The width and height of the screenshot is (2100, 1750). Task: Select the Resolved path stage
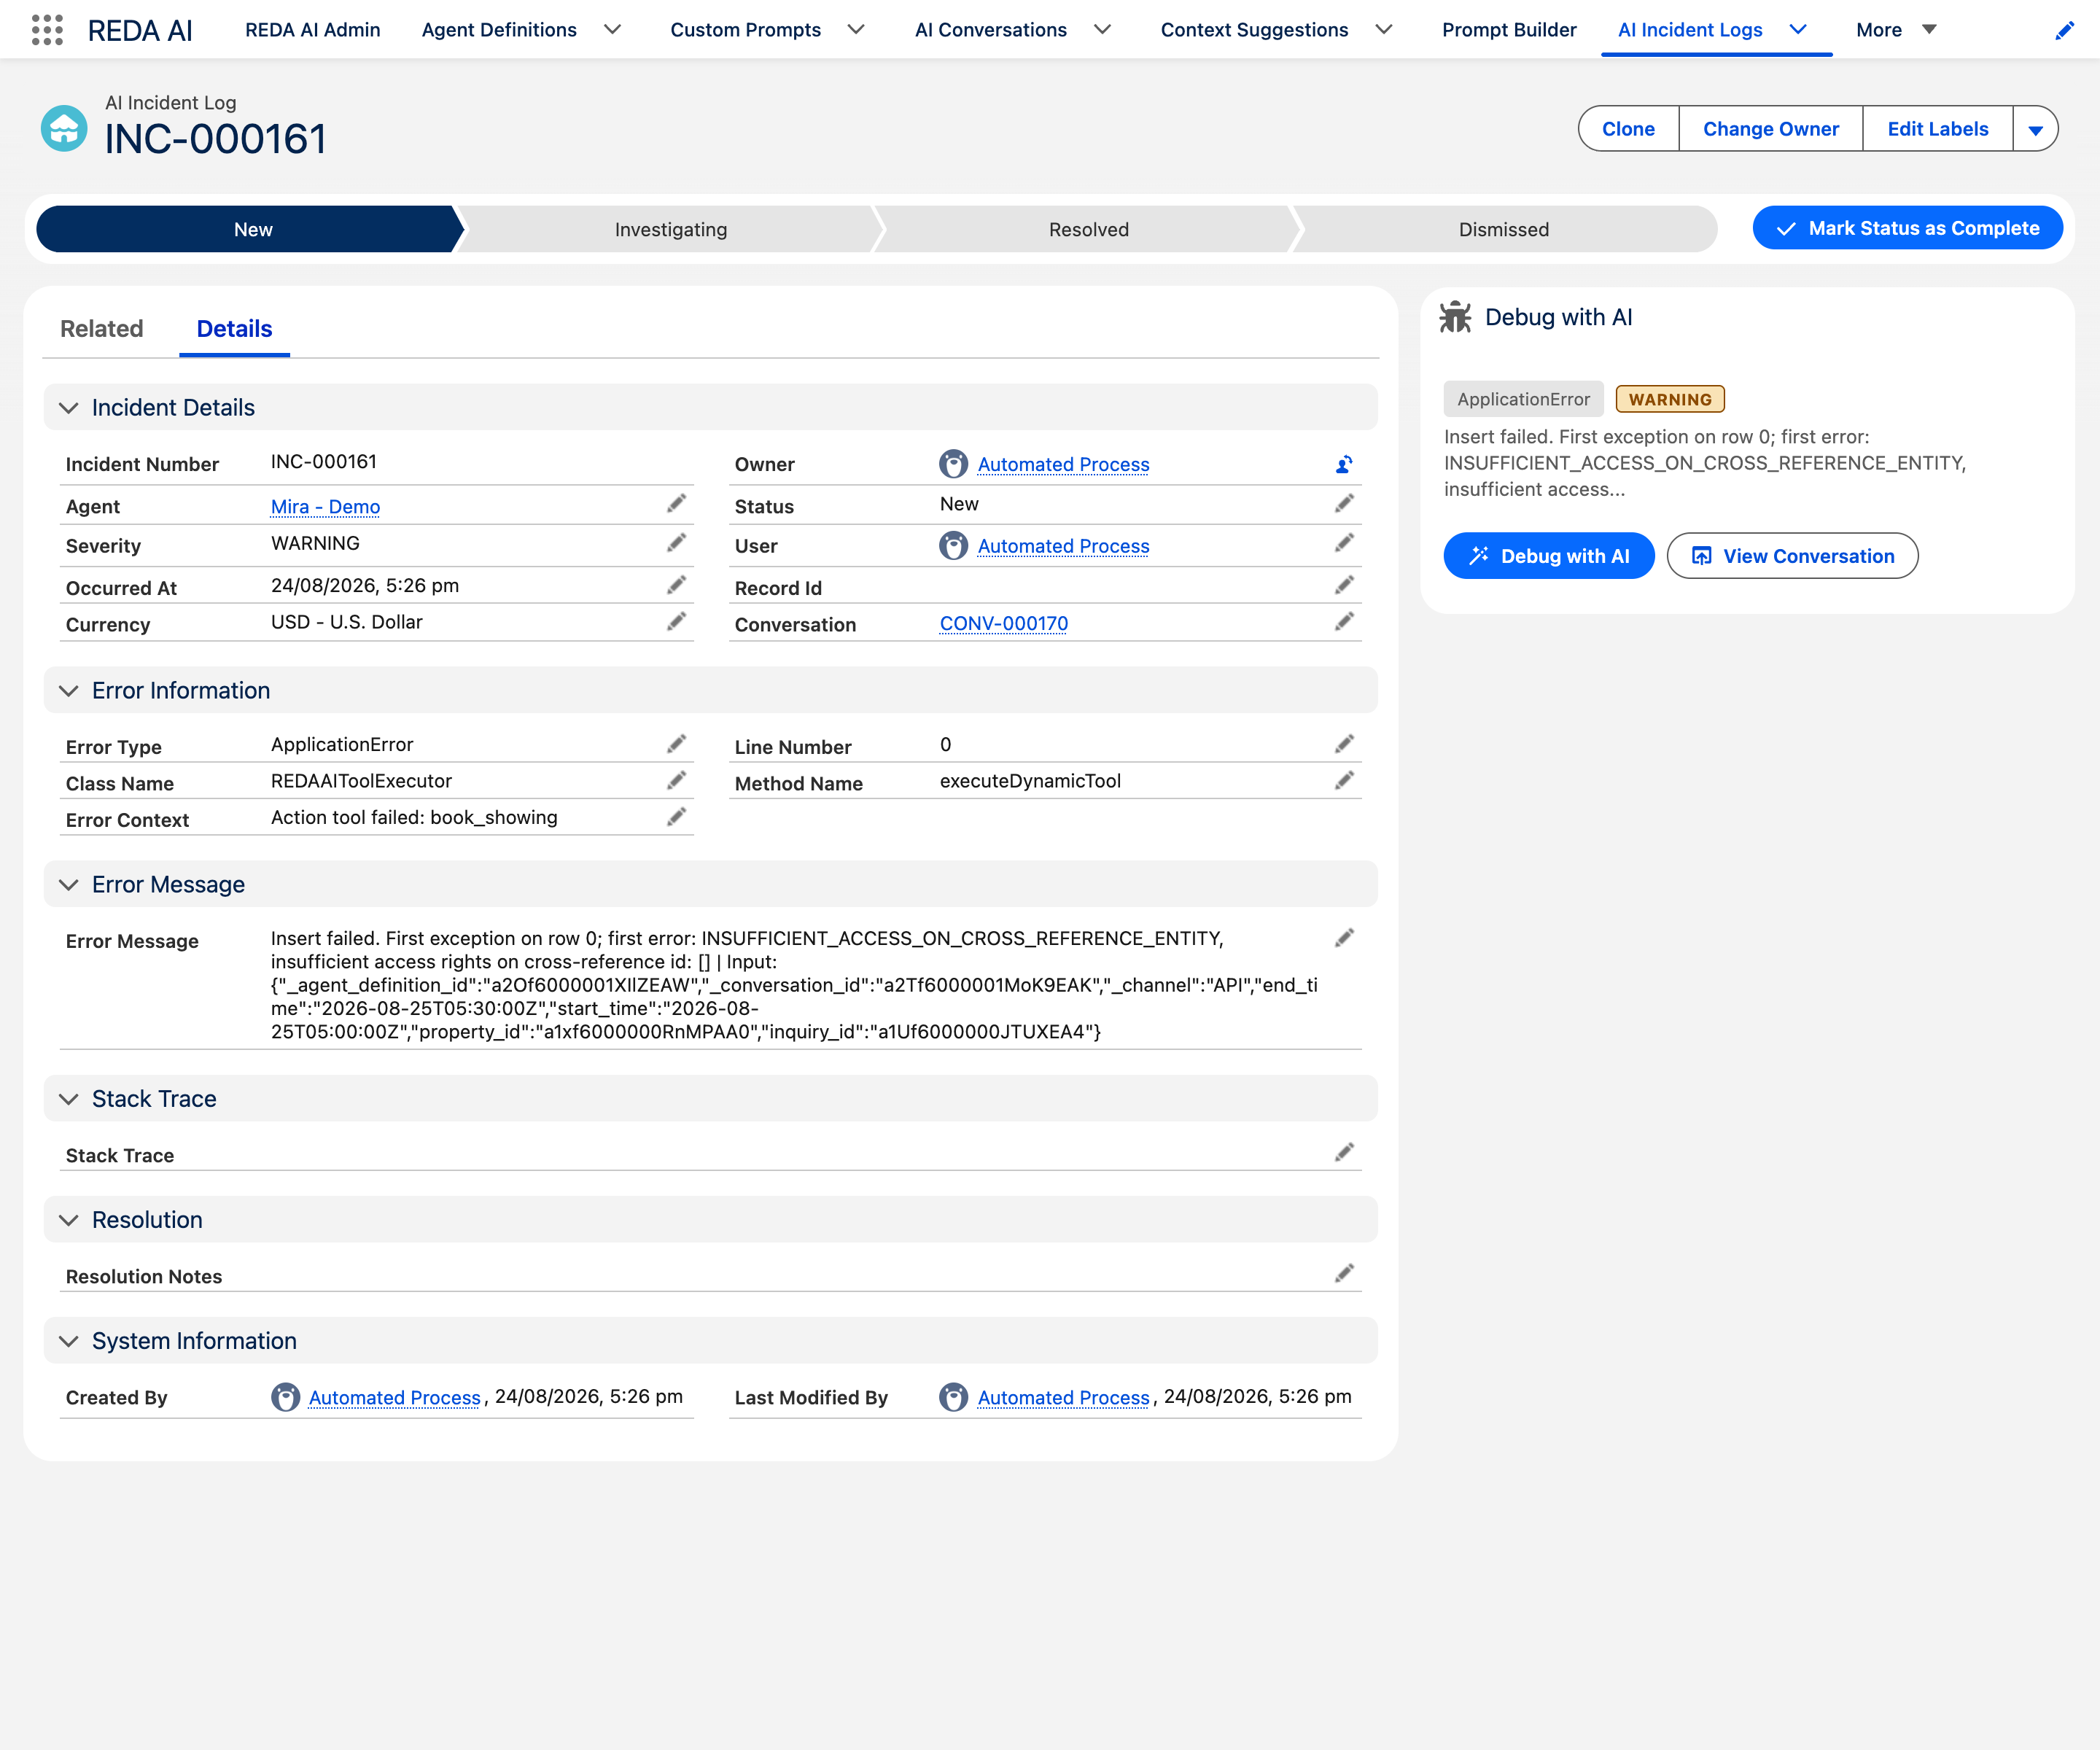click(x=1088, y=230)
